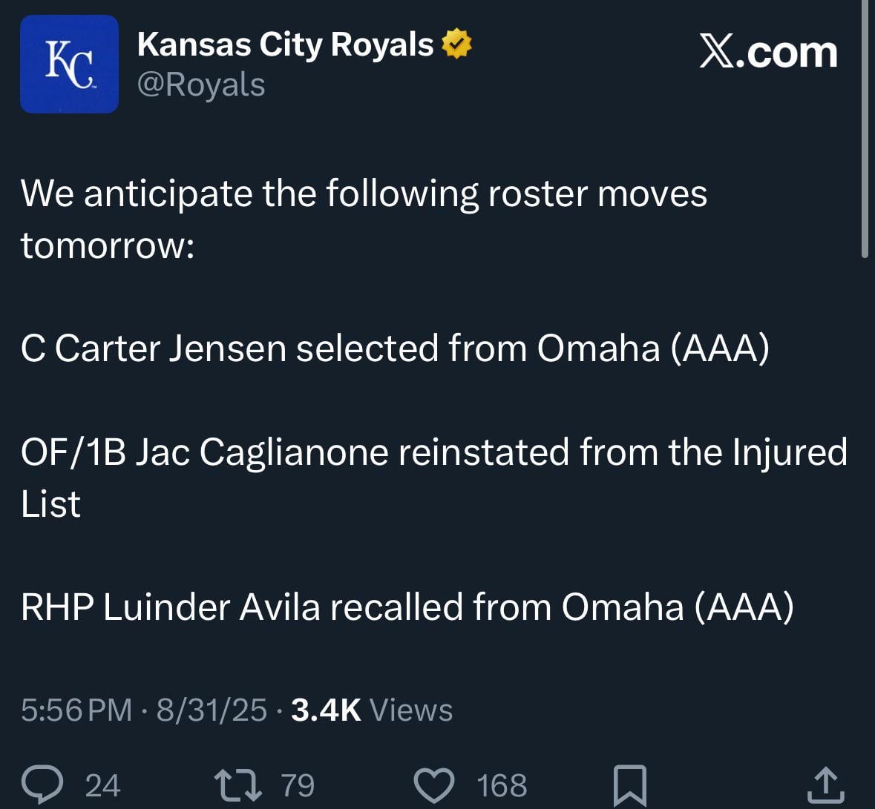Screen dimensions: 875x809
Task: Show the 24 replies count
Action: point(103,785)
